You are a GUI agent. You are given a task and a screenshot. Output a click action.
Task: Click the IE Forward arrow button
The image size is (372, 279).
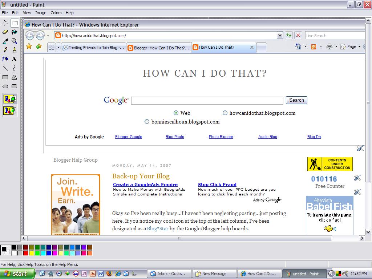[40, 36]
